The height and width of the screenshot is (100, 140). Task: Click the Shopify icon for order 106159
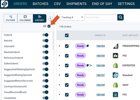pos(115,85)
